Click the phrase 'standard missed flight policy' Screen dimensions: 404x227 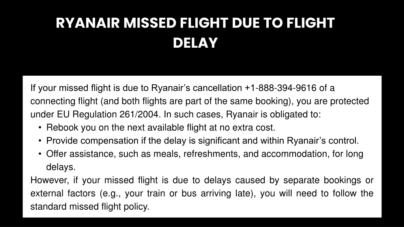click(x=90, y=207)
